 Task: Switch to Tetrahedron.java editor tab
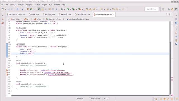click(x=83, y=14)
